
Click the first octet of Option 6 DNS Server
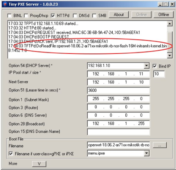coord(96,115)
